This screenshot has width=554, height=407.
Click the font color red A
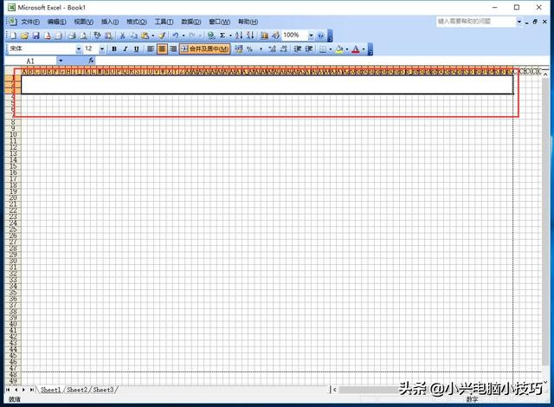(x=356, y=48)
